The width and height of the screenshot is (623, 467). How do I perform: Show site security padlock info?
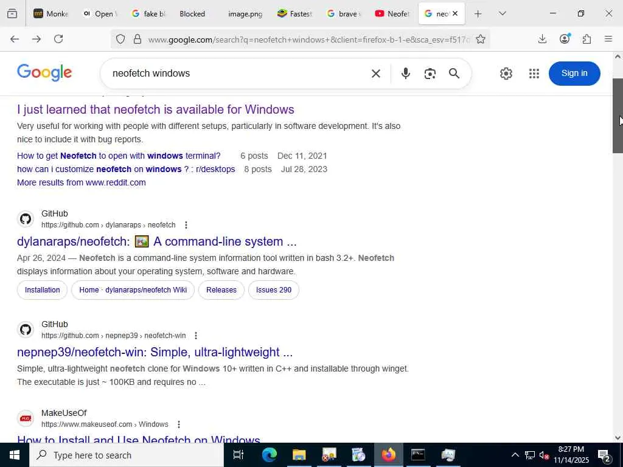pyautogui.click(x=137, y=39)
